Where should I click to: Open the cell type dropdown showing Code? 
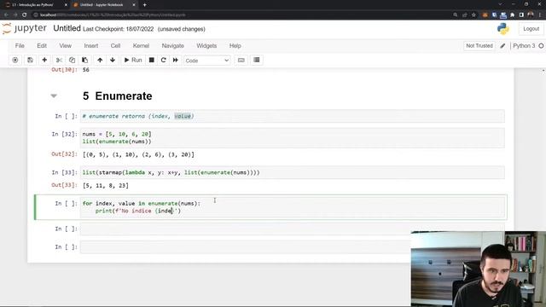pos(206,61)
